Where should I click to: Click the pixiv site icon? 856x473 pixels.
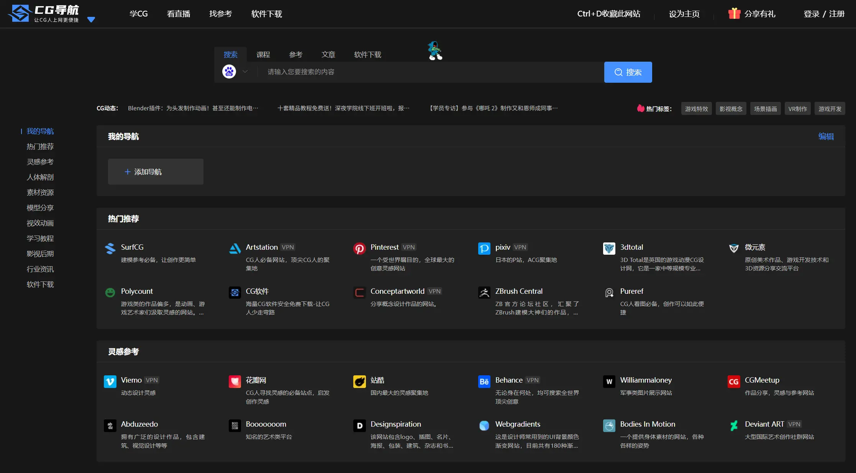click(484, 249)
